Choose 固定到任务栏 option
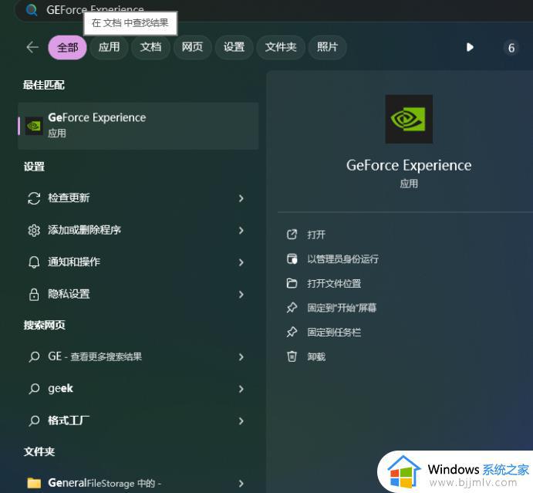 (334, 333)
